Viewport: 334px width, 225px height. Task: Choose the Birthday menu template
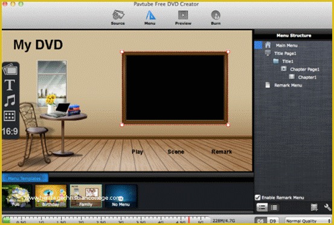pos(51,196)
